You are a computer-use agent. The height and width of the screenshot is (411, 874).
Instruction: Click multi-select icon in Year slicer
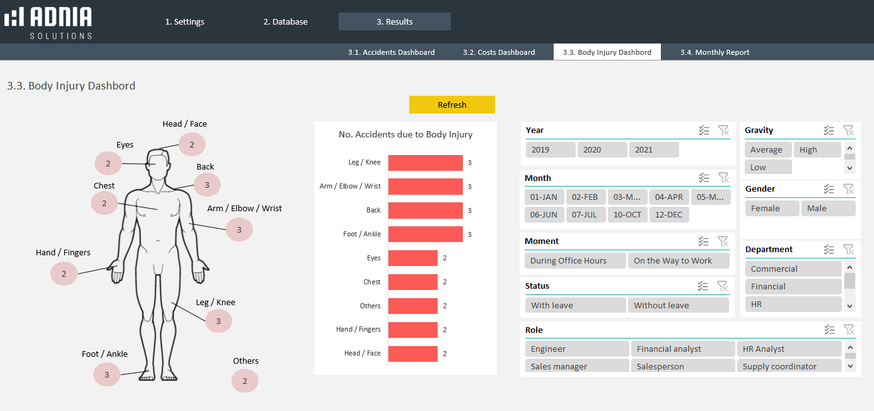(704, 130)
